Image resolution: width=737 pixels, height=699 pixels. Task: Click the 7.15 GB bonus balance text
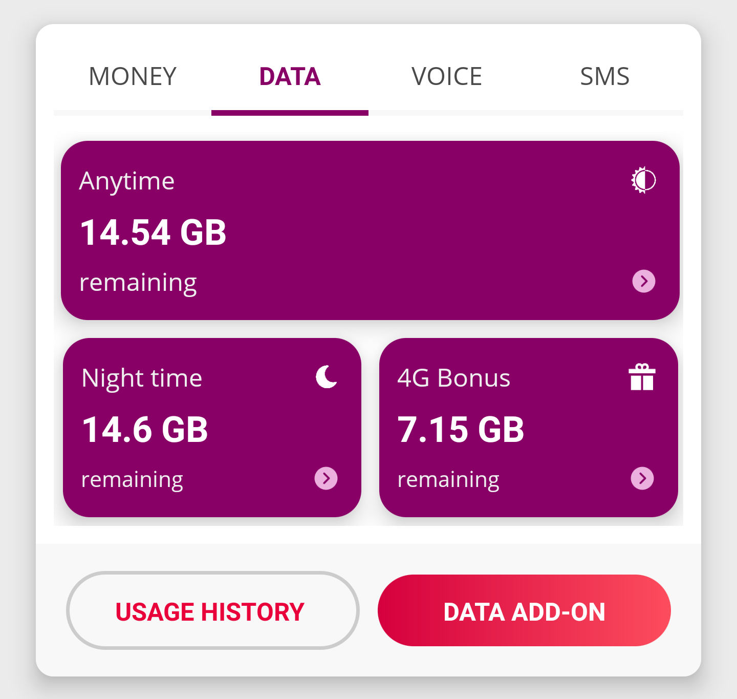[461, 430]
